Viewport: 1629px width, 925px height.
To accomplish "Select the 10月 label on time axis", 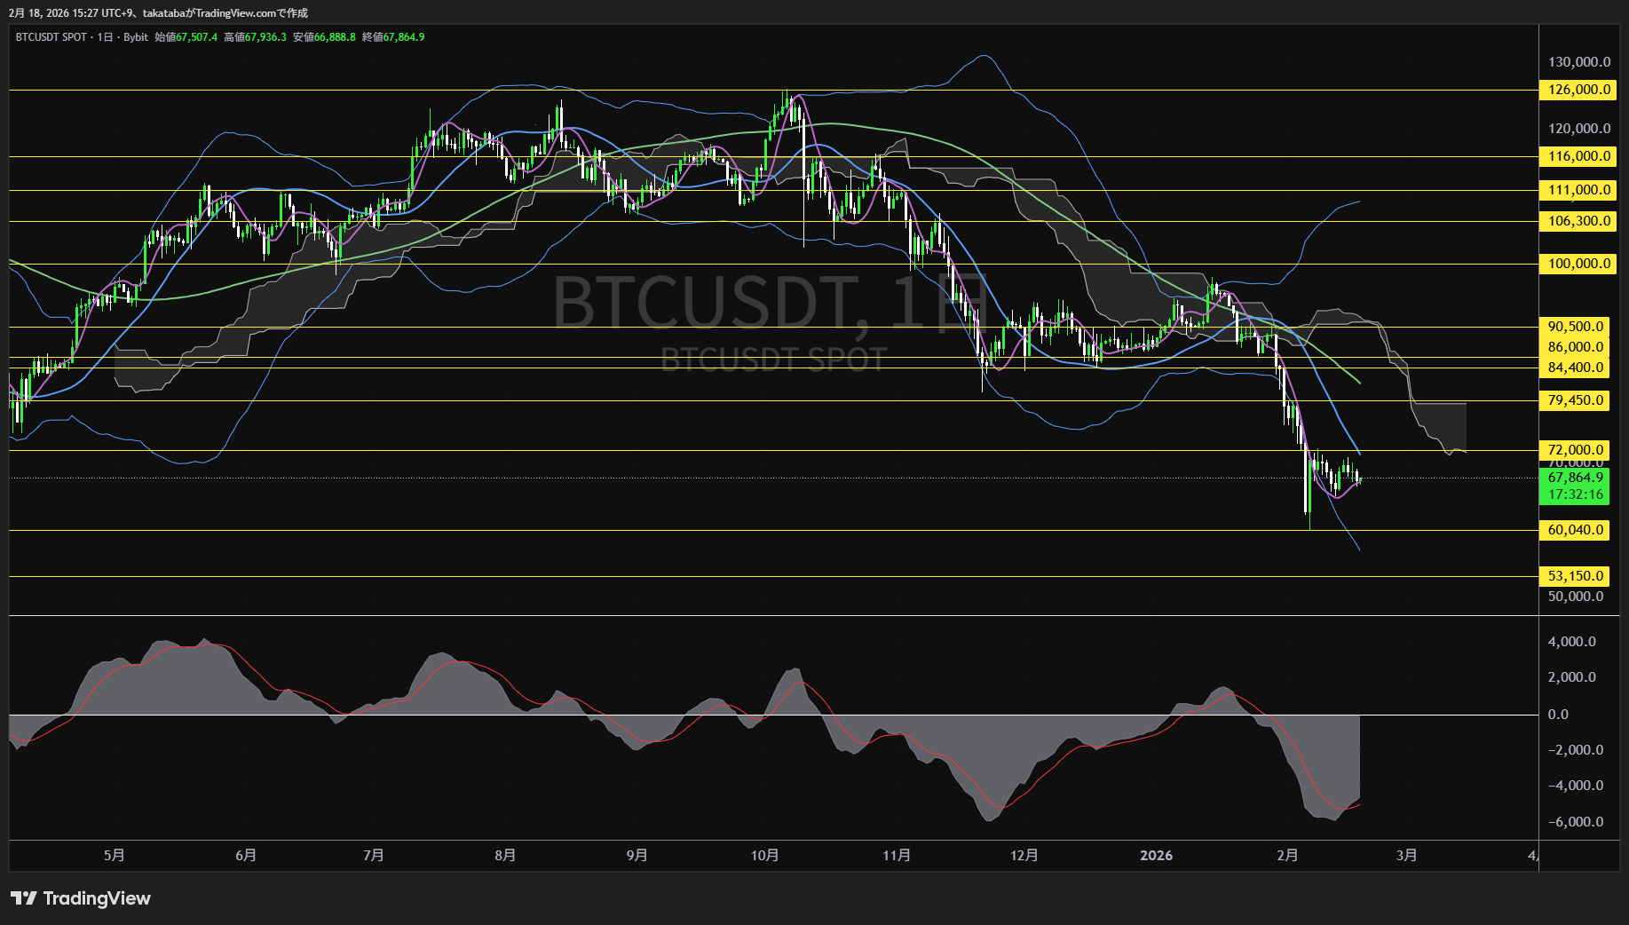I will tap(764, 856).
